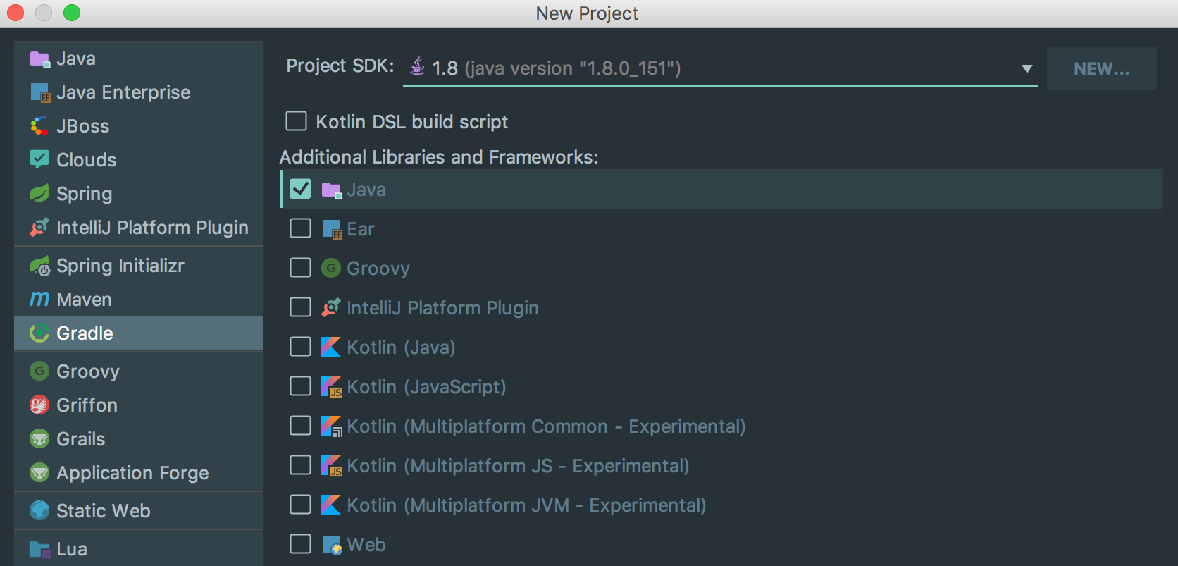Open the Project SDK dropdown arrow
This screenshot has height=566, width=1178.
[x=1027, y=69]
